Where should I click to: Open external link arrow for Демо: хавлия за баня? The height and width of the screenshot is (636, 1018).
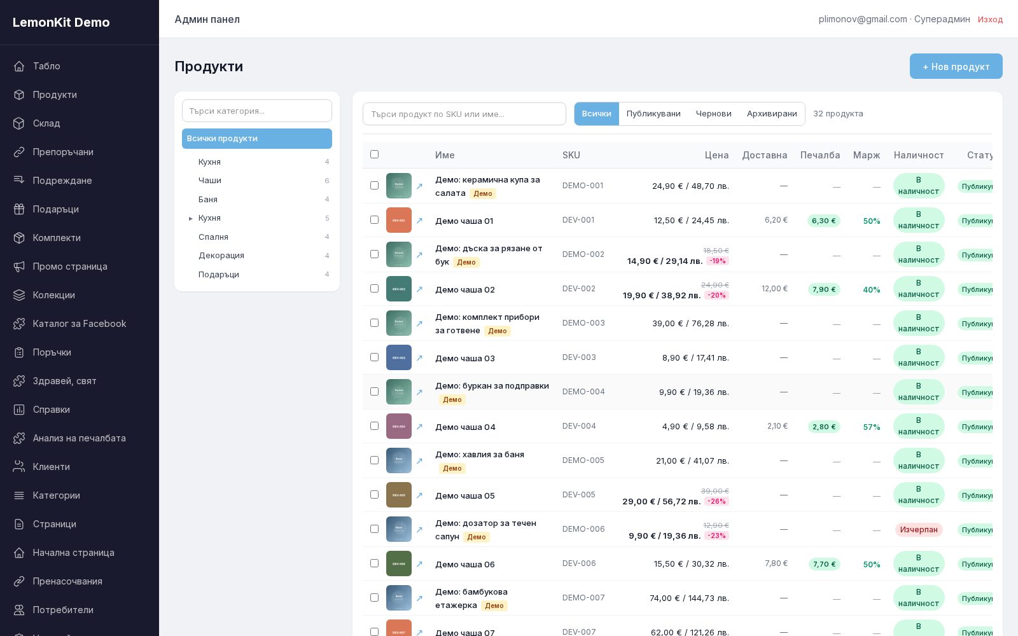click(x=419, y=461)
